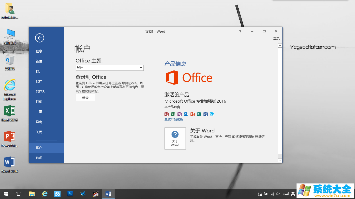Click the Access product icon
This screenshot has width=355, height=199.
[x=167, y=114]
